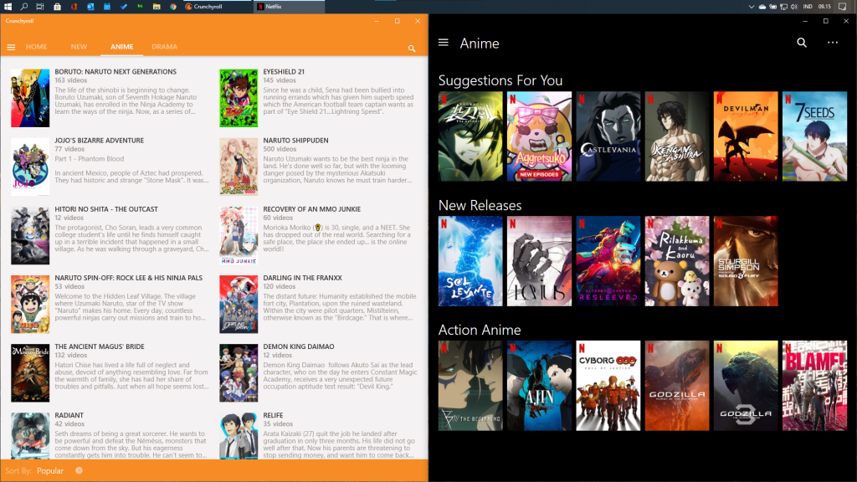Click the Crunchyroll search magnifier icon
The image size is (857, 482).
coord(412,49)
